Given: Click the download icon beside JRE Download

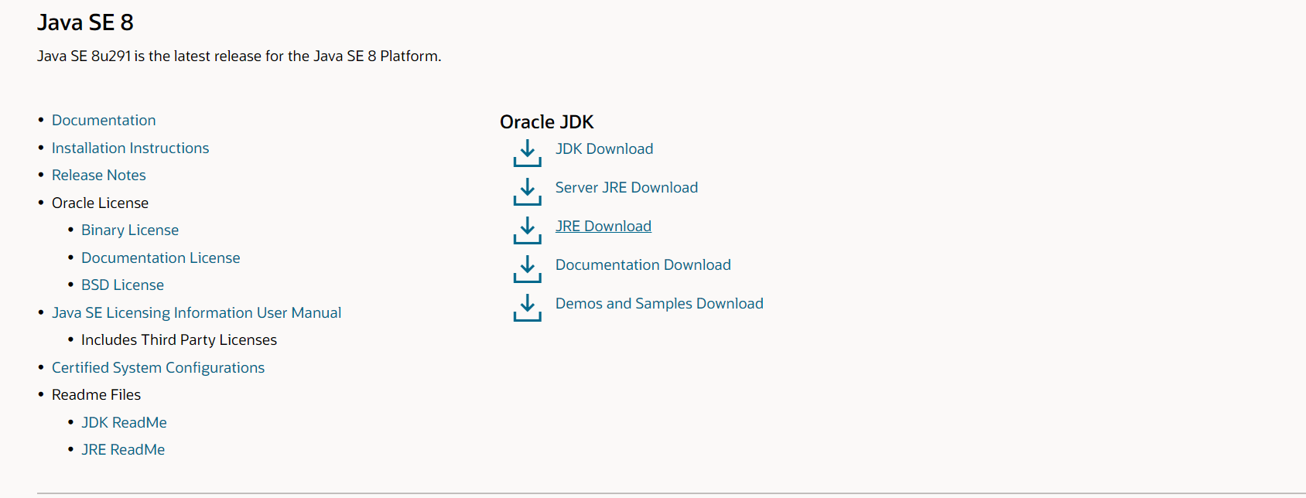Looking at the screenshot, I should (x=527, y=230).
